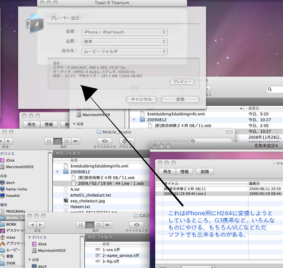This screenshot has width=283, height=268.
Task: Go forward in the GA19 Finder window
Action: point(41,225)
